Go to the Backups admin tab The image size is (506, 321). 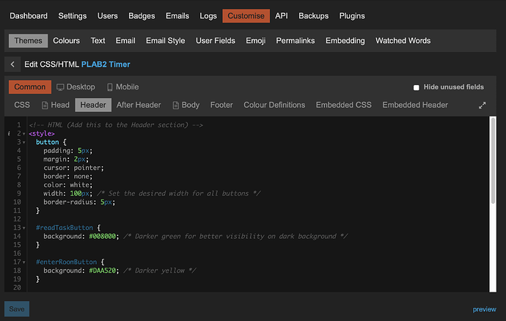coord(313,16)
